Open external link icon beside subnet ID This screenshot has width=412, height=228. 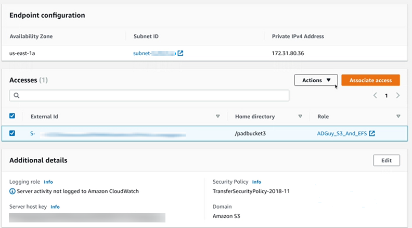[181, 53]
